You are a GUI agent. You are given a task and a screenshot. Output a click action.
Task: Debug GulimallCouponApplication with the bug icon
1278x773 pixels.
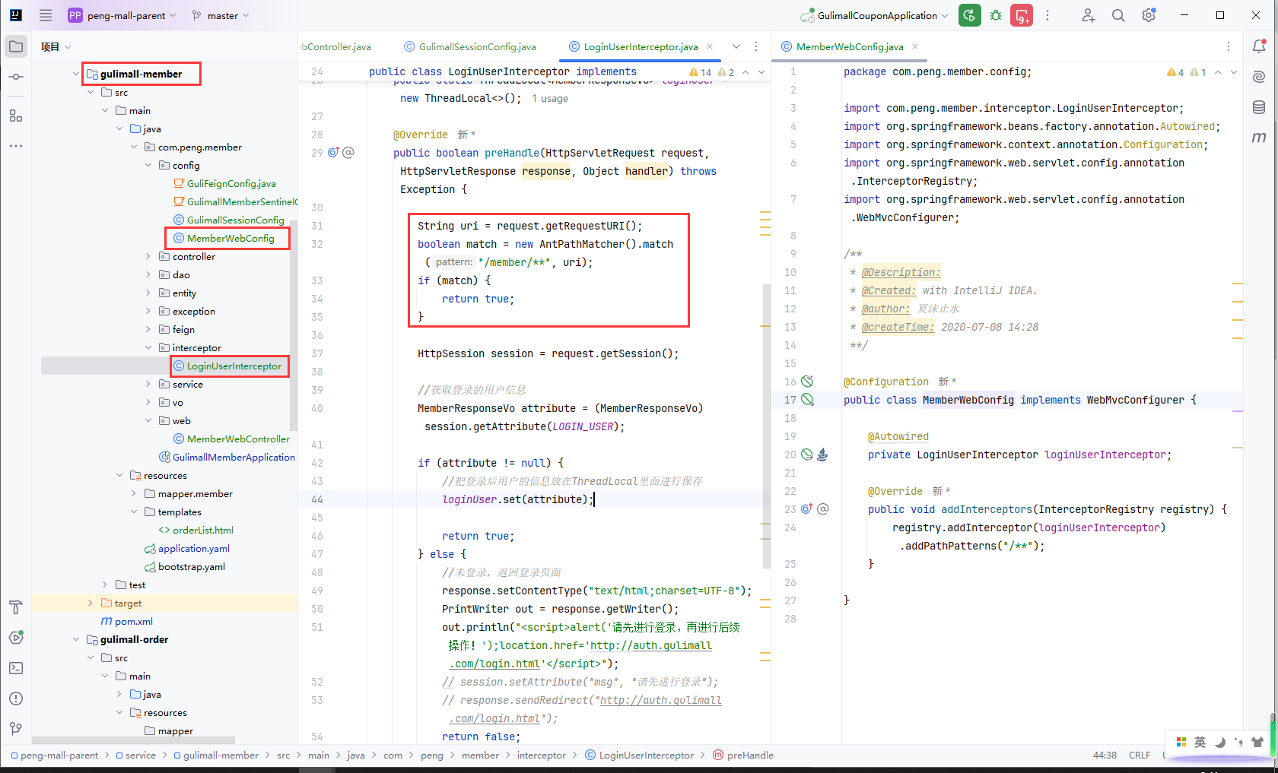click(996, 15)
